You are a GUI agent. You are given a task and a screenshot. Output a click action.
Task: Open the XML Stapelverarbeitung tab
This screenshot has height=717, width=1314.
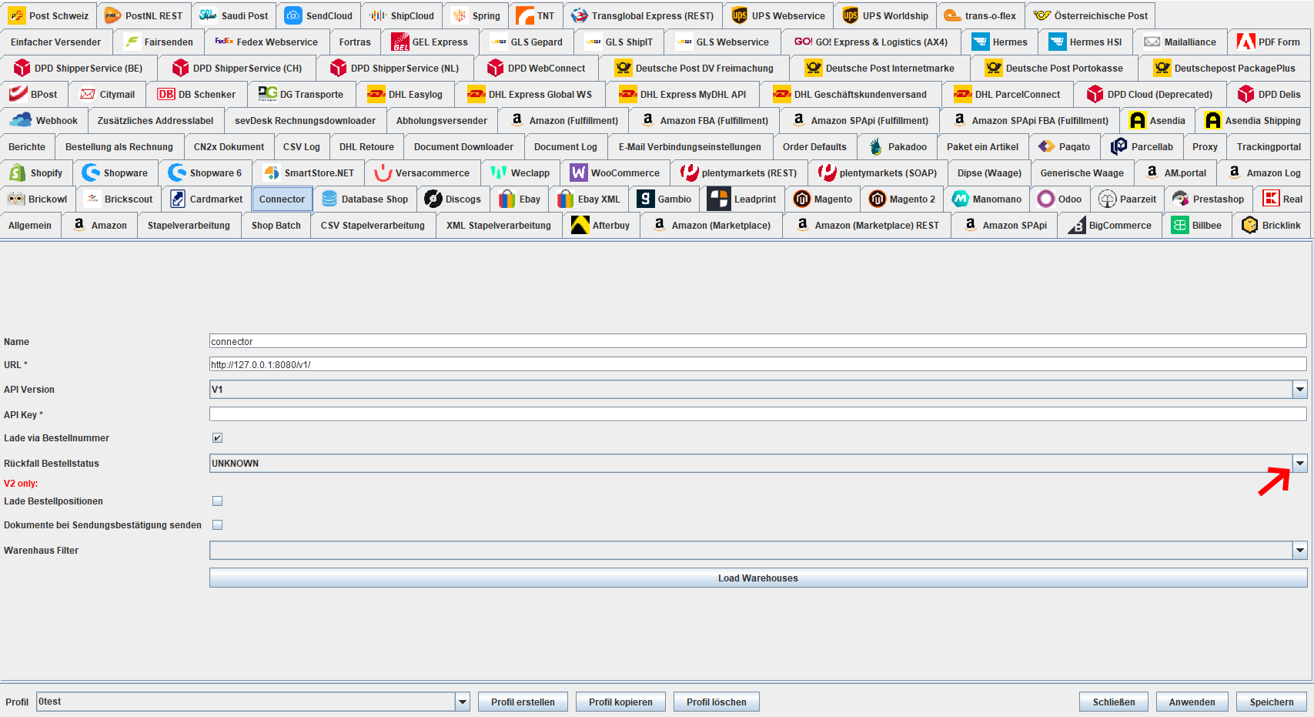[499, 225]
